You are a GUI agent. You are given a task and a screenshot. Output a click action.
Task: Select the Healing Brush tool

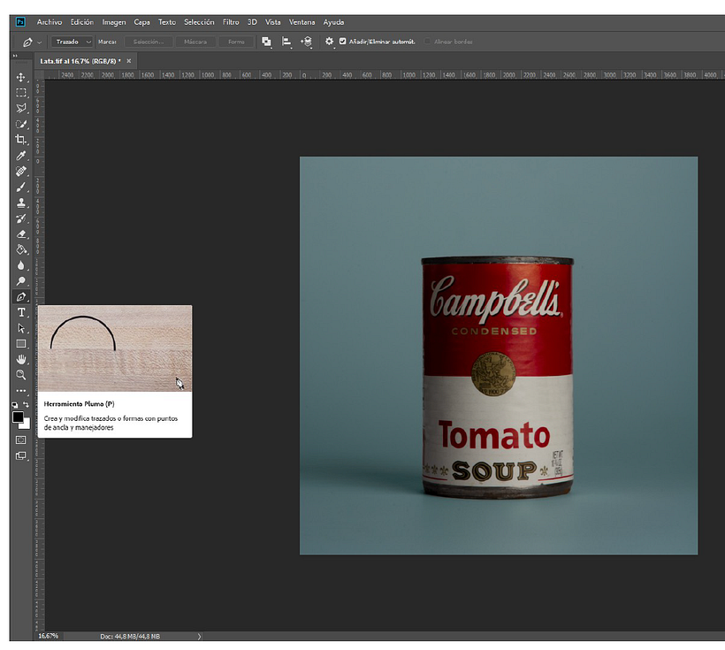pos(21,172)
